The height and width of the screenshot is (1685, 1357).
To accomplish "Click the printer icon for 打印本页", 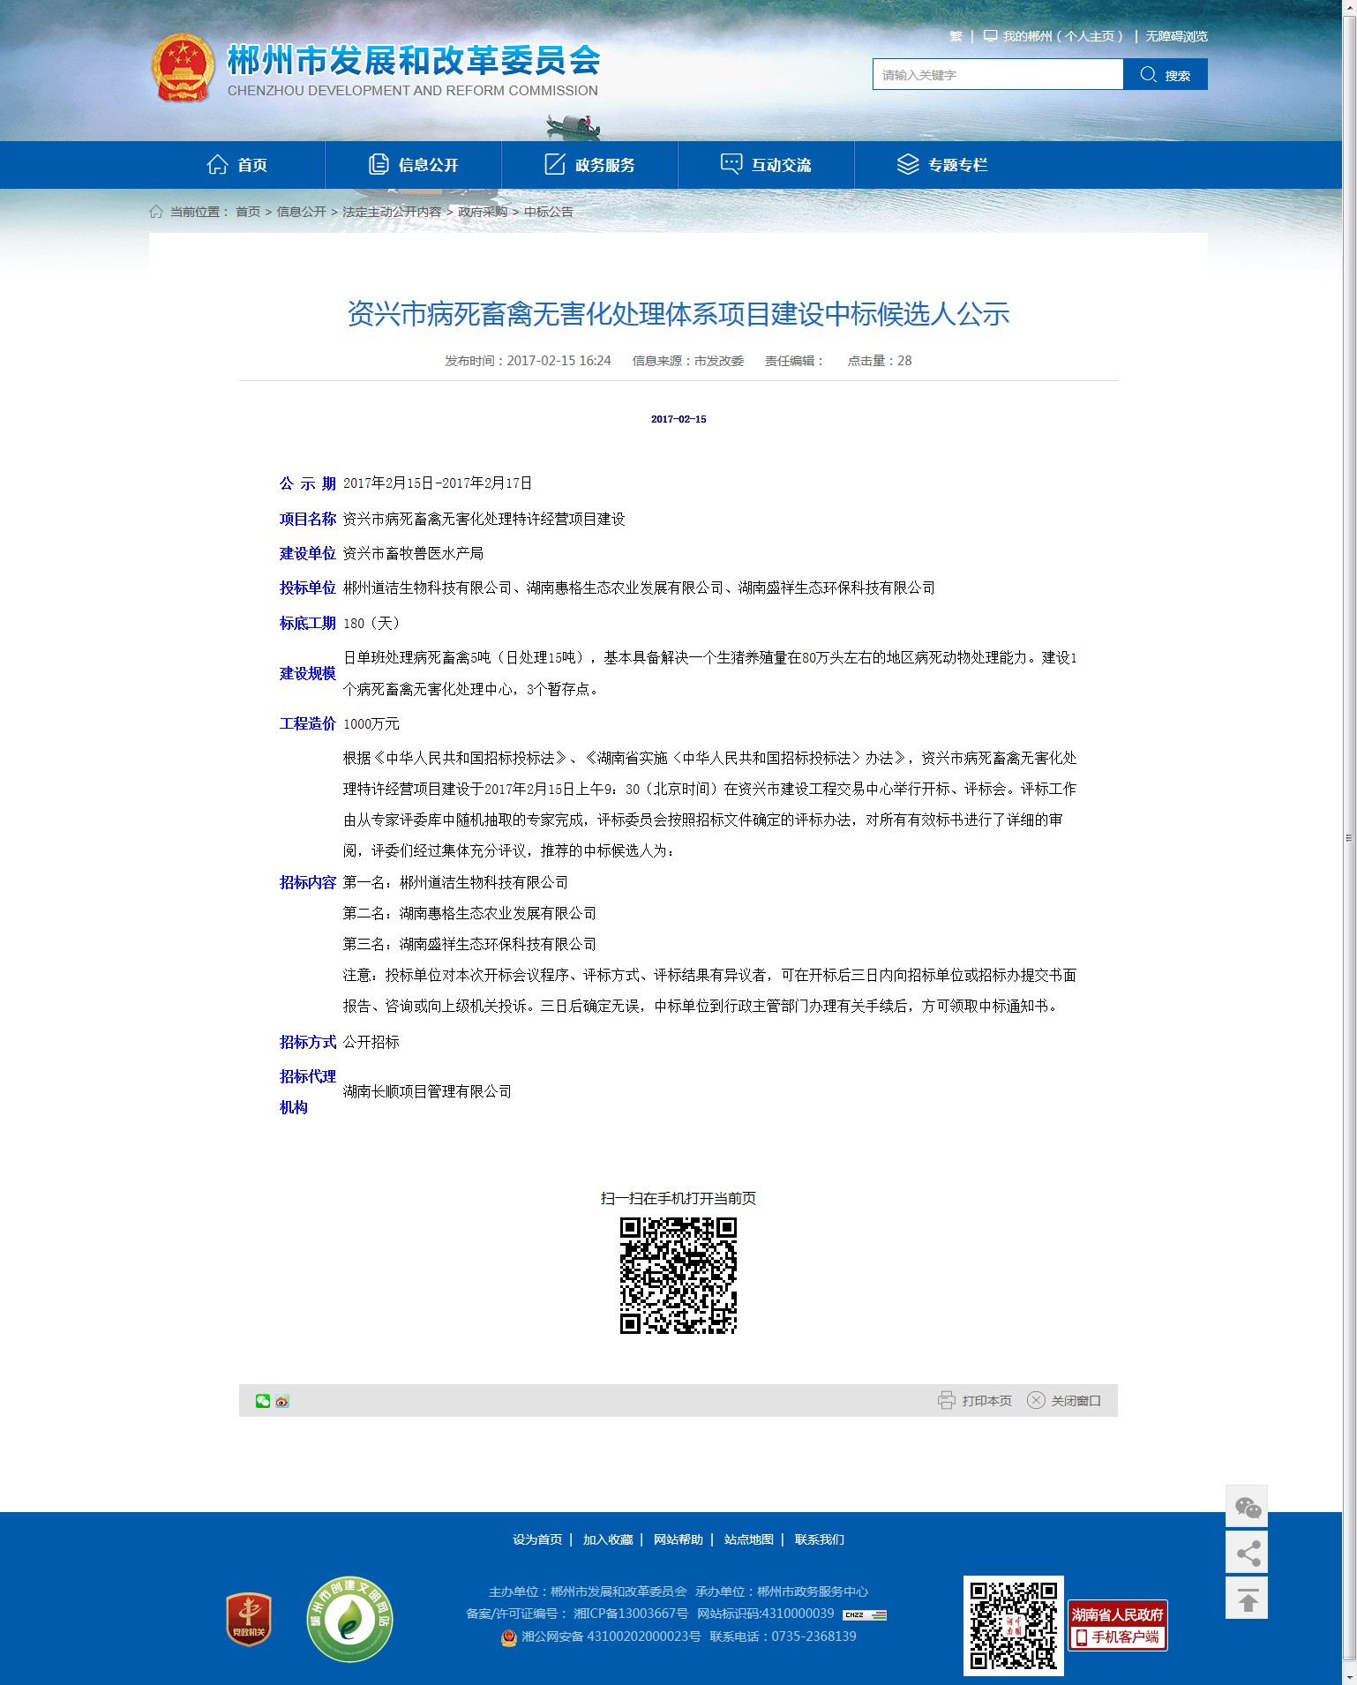I will point(947,1400).
